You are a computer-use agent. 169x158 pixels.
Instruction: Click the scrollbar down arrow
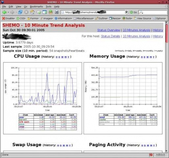point(167,151)
